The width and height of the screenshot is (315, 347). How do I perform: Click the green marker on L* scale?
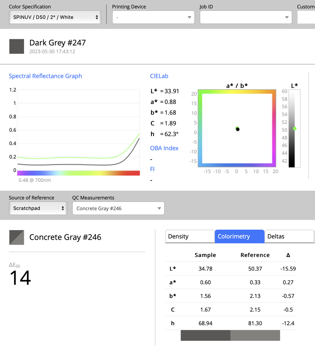pos(295,129)
